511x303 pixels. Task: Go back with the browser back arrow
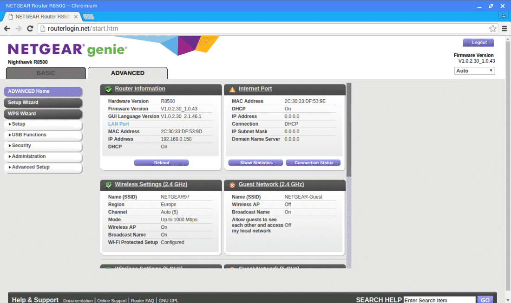click(x=7, y=29)
